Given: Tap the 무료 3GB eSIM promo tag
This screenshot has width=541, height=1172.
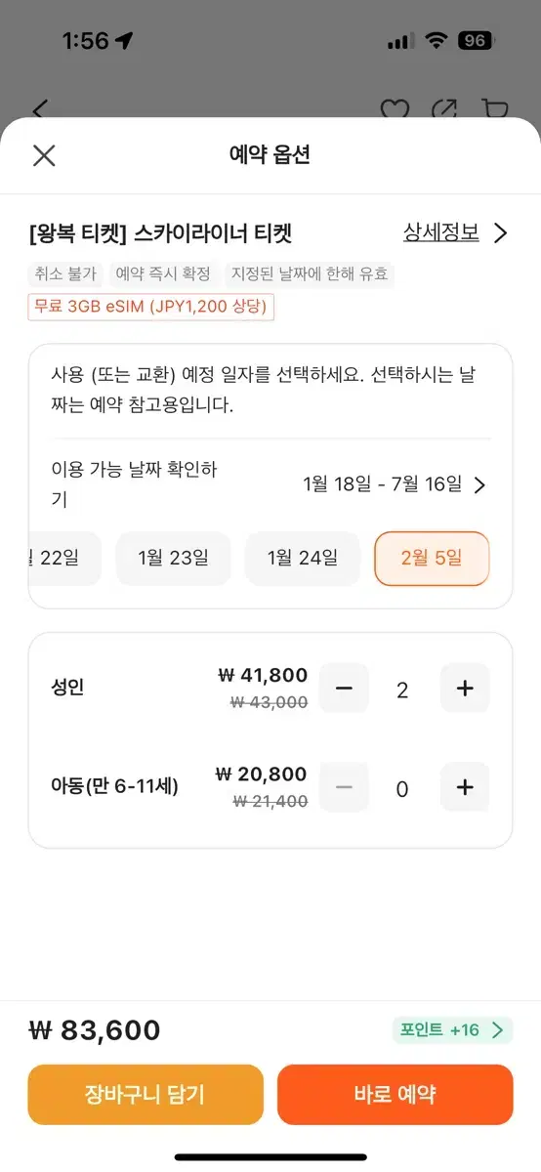Looking at the screenshot, I should (x=151, y=307).
